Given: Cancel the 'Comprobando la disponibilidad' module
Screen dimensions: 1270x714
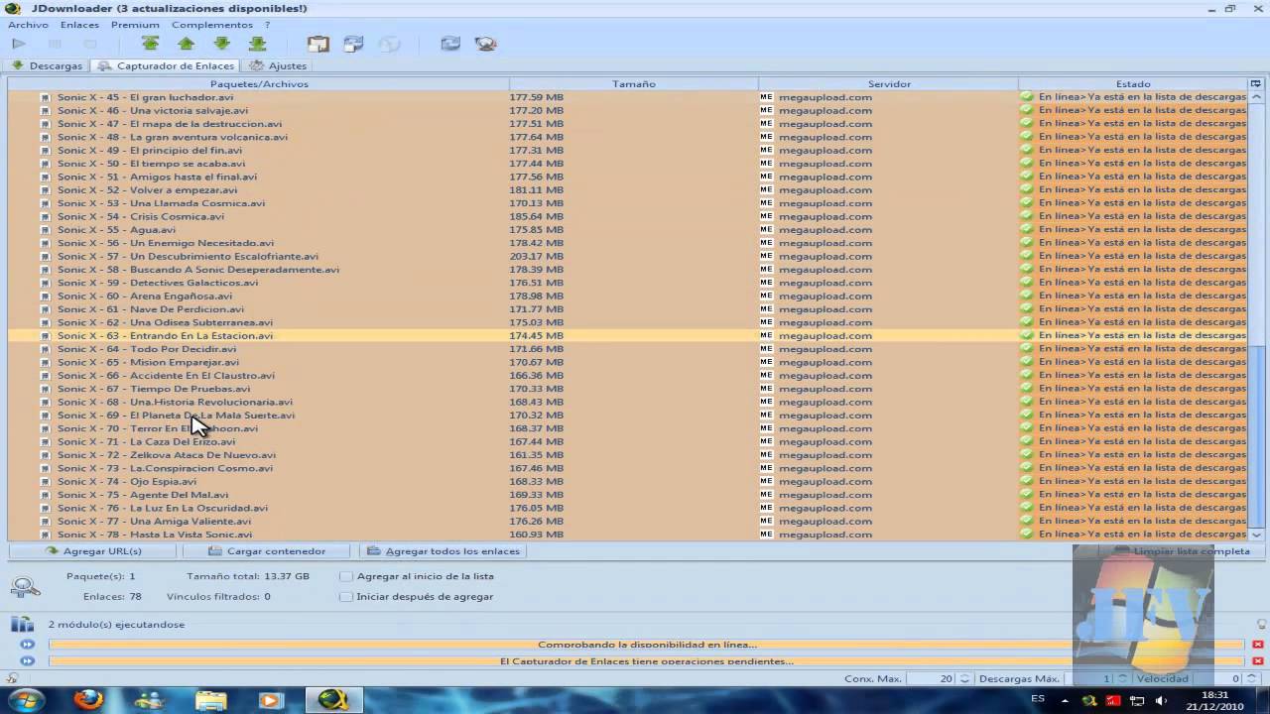Looking at the screenshot, I should (1257, 645).
